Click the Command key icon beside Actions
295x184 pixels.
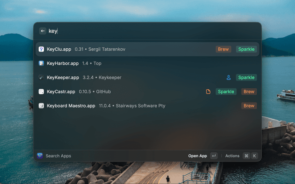[x=246, y=156]
